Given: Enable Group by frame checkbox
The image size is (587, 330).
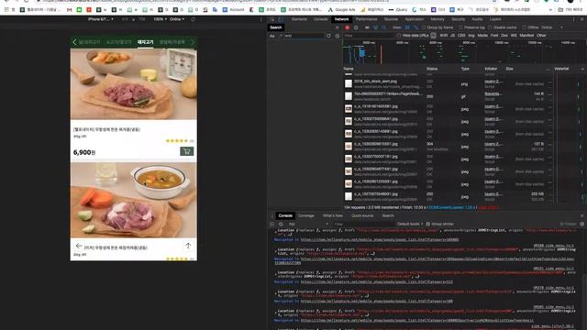Looking at the screenshot, I should tap(424, 27).
